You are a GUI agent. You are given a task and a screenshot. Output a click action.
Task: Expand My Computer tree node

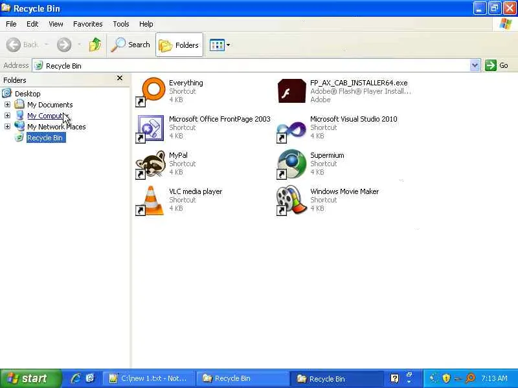click(7, 116)
